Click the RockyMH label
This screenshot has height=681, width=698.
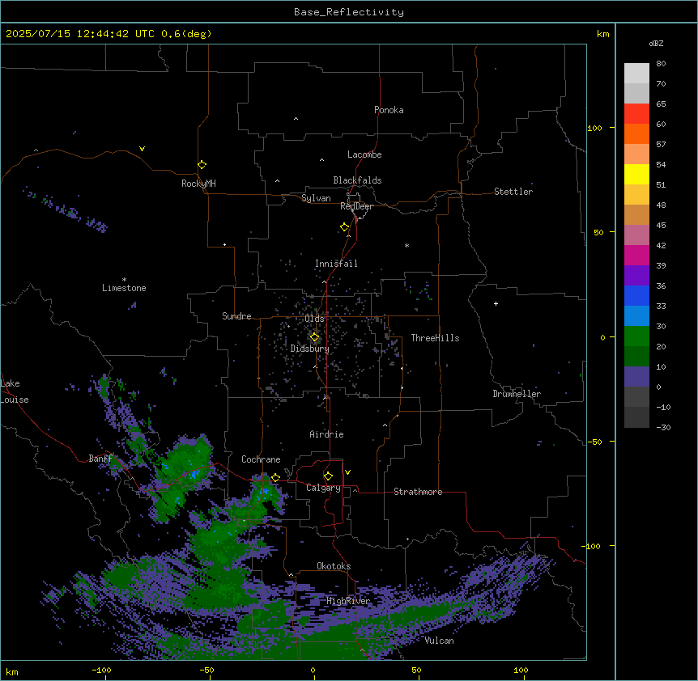click(198, 184)
